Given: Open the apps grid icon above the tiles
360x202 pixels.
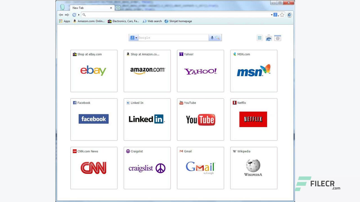Looking at the screenshot, I should click(x=260, y=38).
